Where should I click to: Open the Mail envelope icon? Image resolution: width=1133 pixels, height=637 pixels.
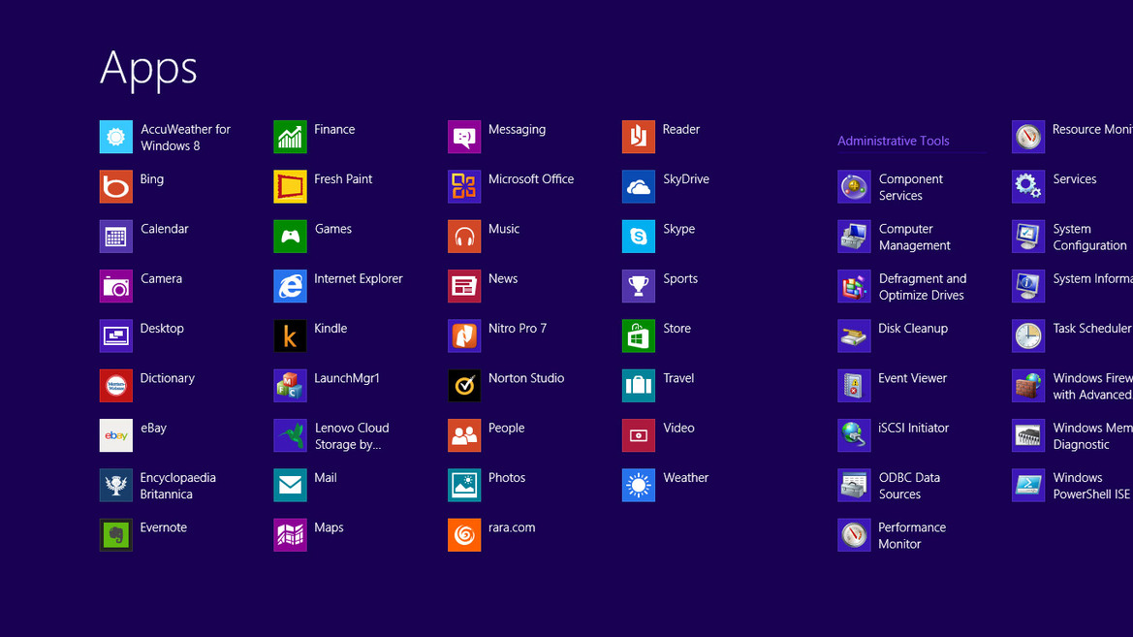290,485
